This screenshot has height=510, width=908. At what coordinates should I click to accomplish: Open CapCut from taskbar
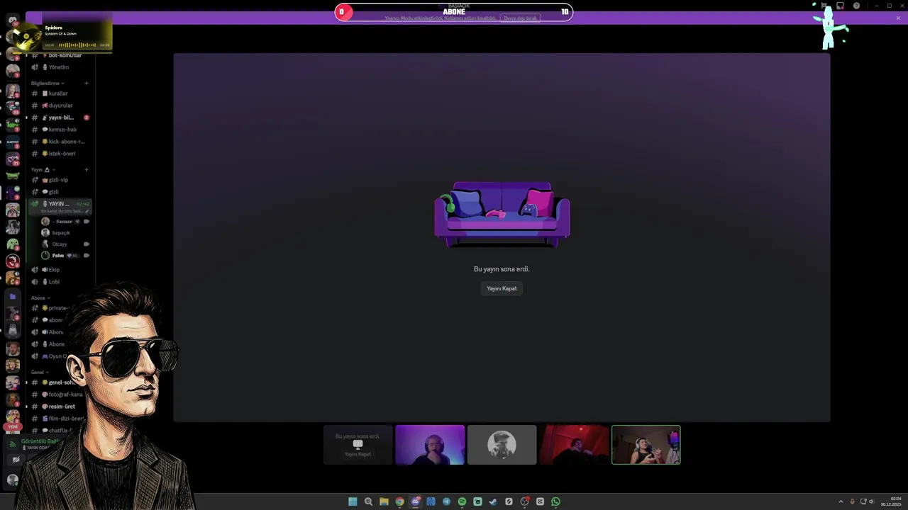point(540,501)
